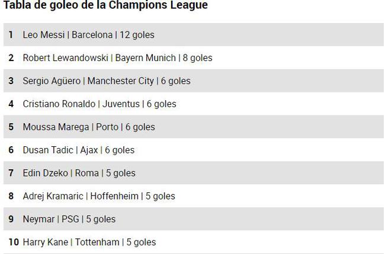Click rank number 10 in the table

point(14,242)
